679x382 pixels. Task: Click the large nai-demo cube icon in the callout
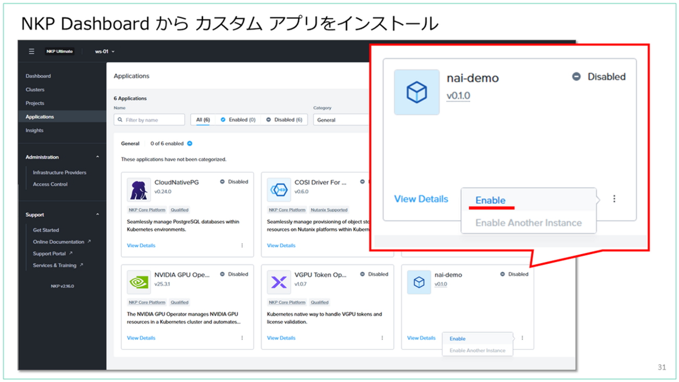416,92
